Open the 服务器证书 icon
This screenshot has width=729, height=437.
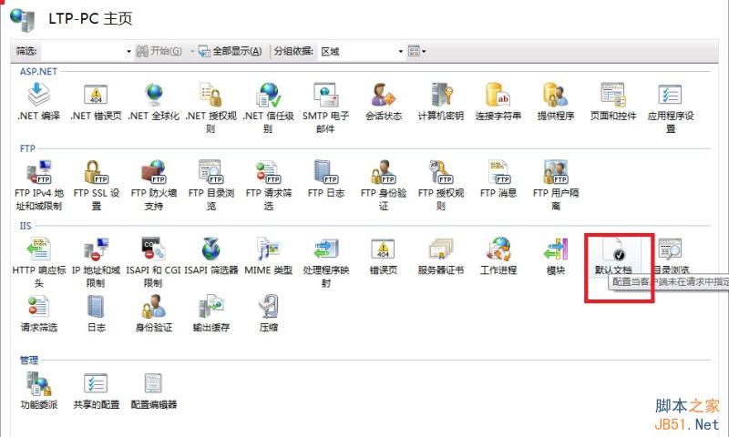click(x=441, y=249)
